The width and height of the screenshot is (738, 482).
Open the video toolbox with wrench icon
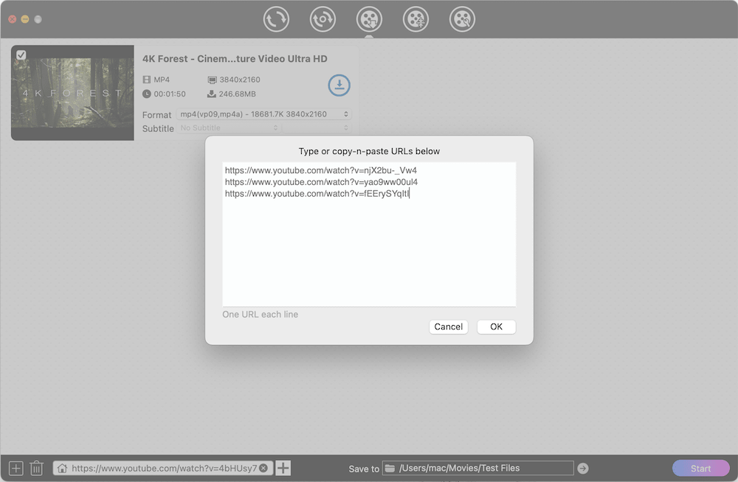coord(462,19)
